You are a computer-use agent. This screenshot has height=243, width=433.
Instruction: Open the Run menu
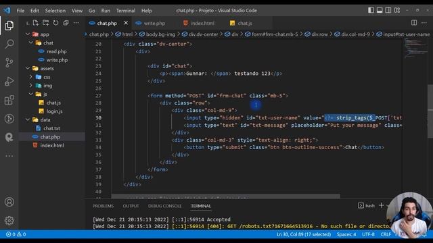(106, 11)
